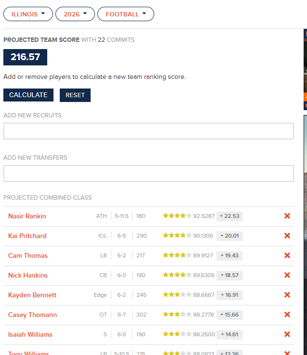Reset the team score calculator

(75, 95)
